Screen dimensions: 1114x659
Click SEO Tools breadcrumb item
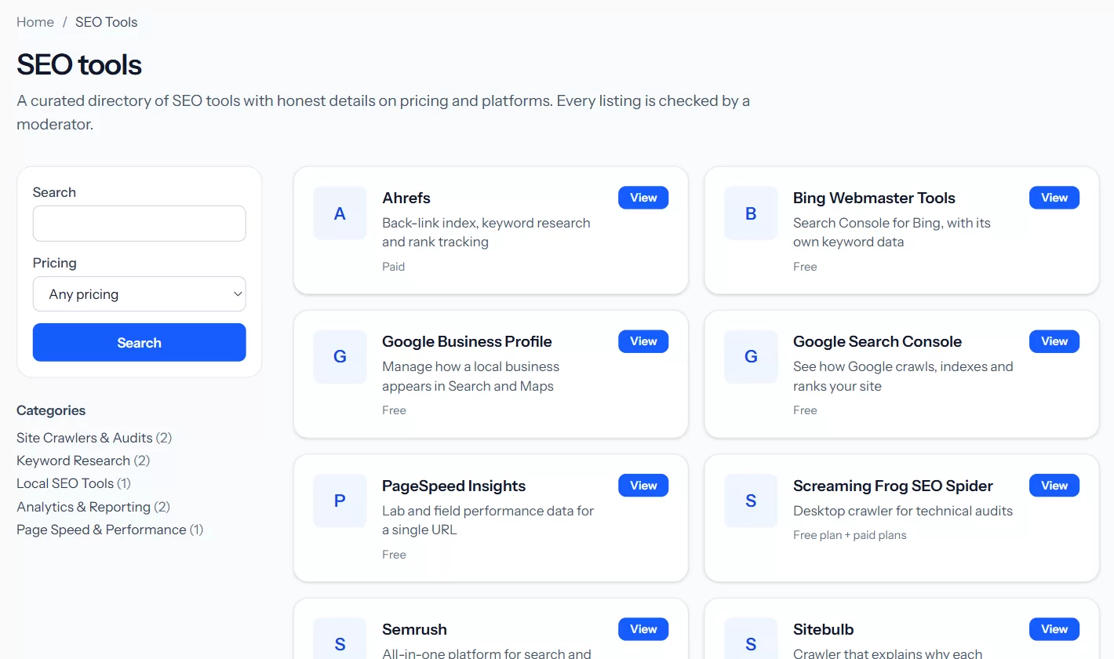[x=106, y=22]
